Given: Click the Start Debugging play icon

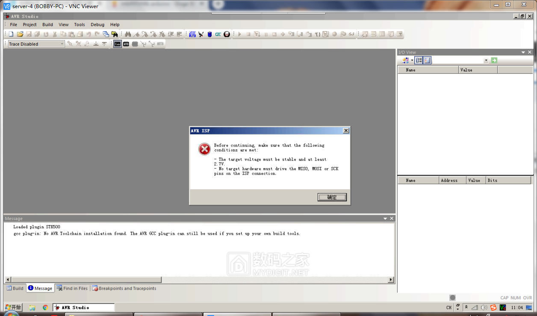Looking at the screenshot, I should [240, 34].
